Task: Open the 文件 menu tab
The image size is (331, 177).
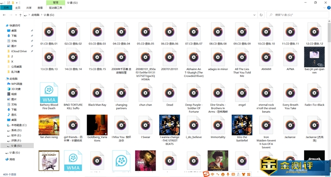Action: tap(6, 8)
